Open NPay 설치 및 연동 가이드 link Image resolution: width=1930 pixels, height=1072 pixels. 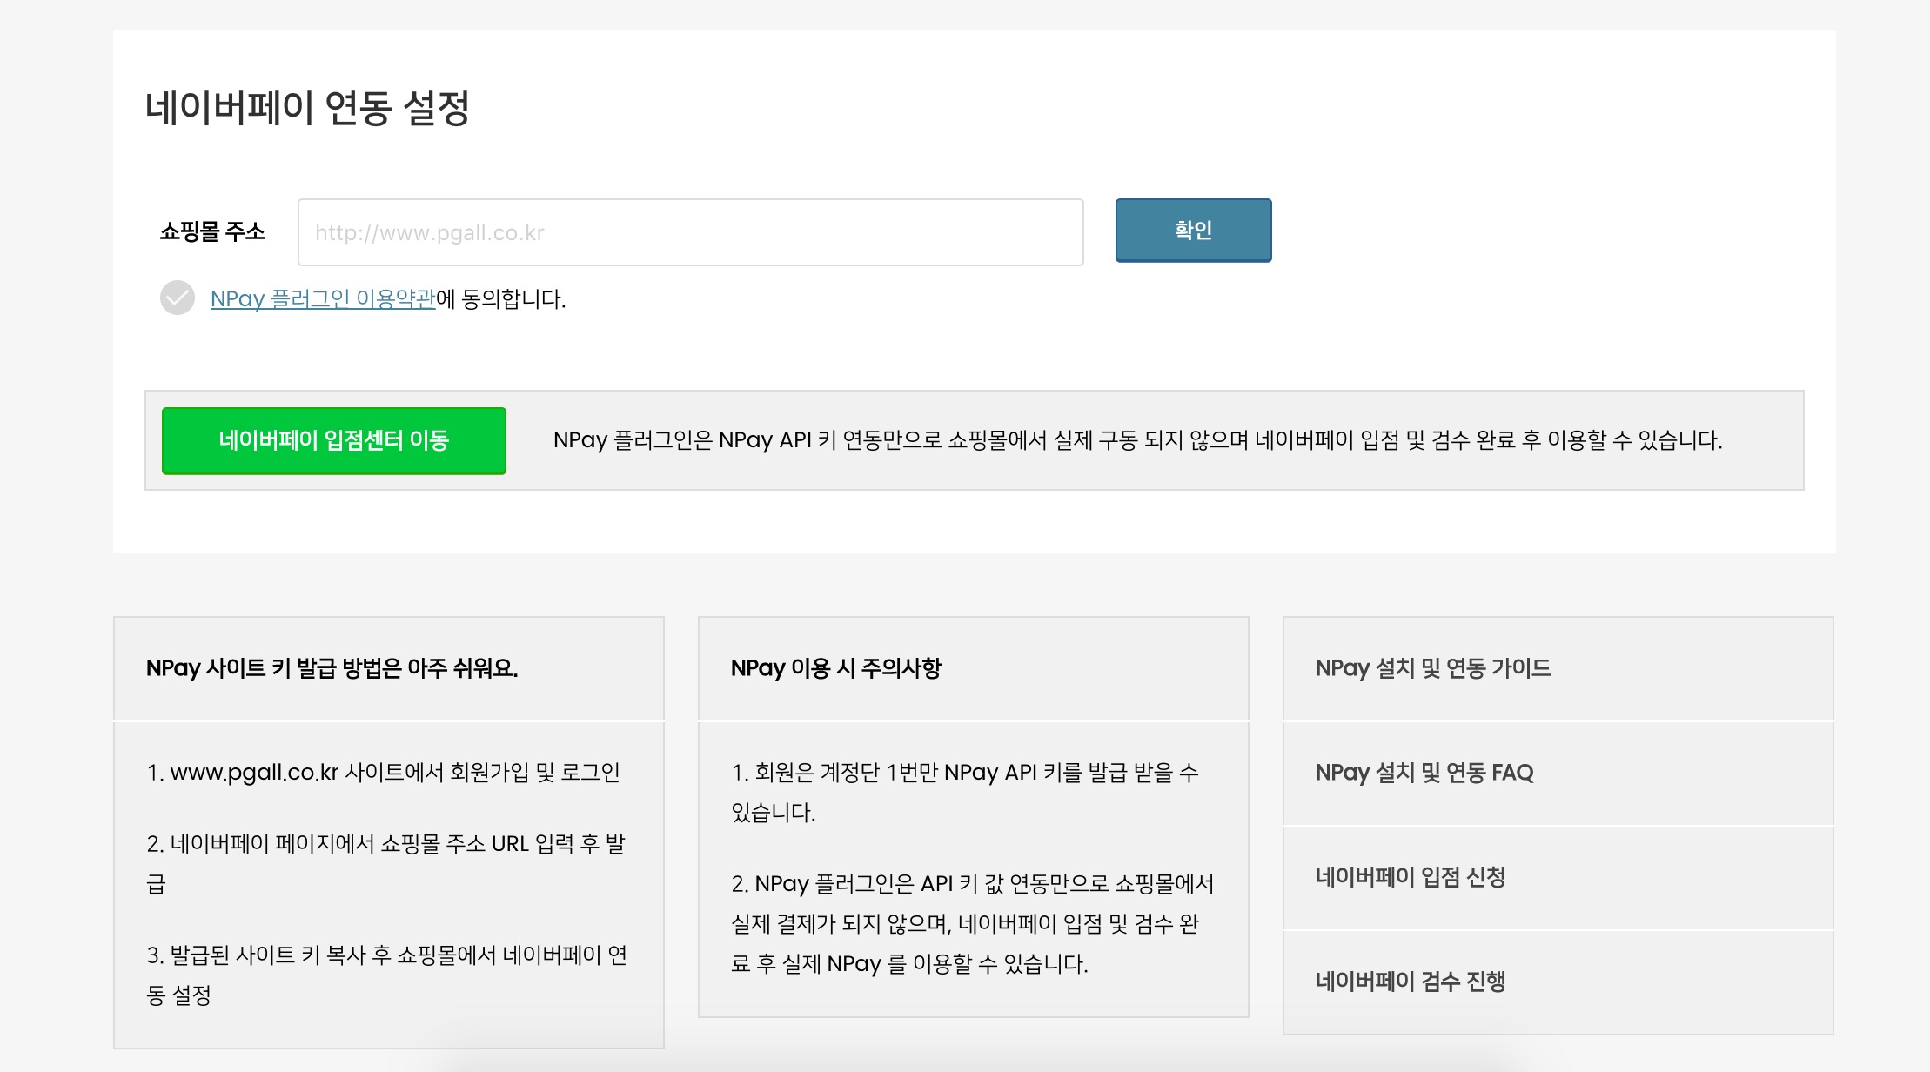[1433, 668]
